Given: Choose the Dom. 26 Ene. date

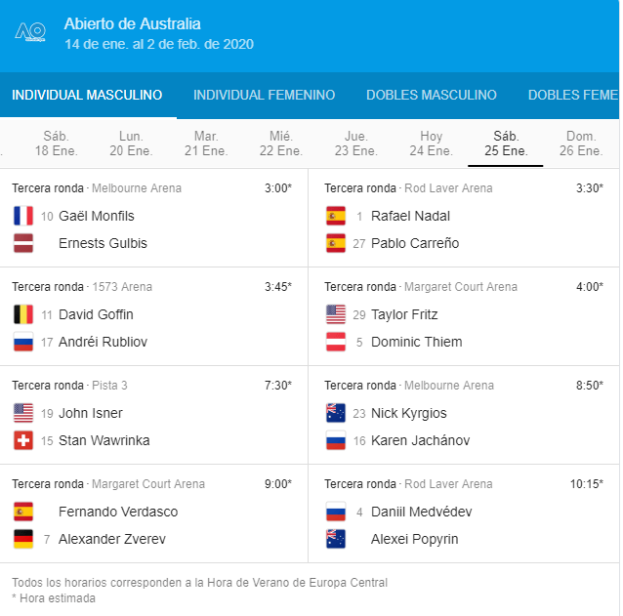Looking at the screenshot, I should click(x=581, y=144).
